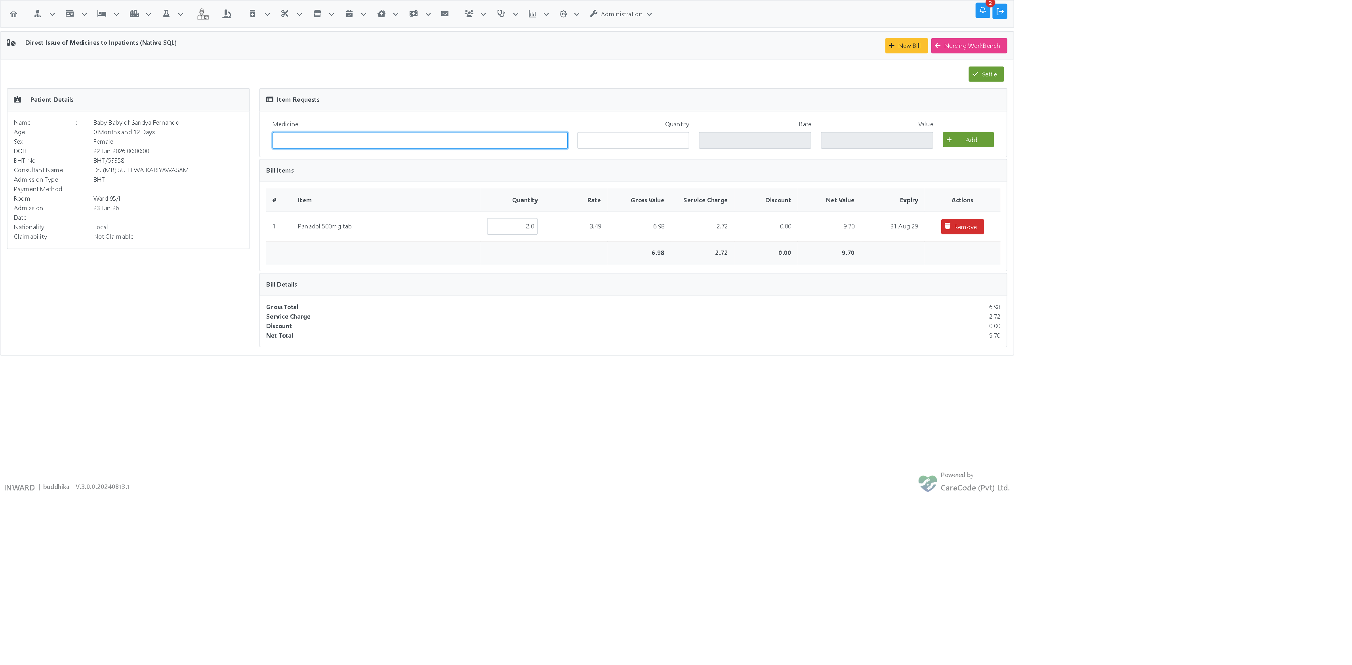Click the green Settle button

point(986,74)
